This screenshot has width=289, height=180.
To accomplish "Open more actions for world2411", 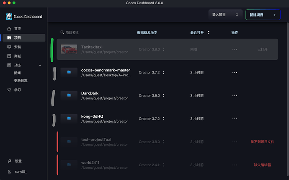I will pos(235,165).
